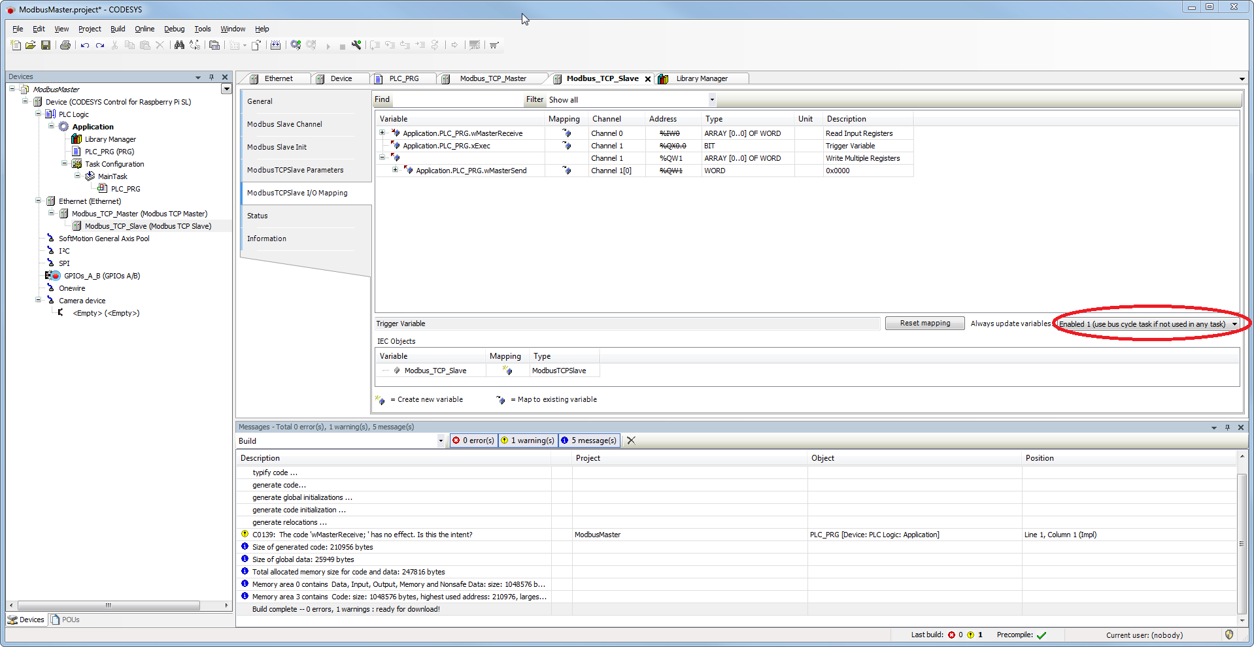Click the Reset mapping button
This screenshot has height=647, width=1254.
[x=924, y=323]
